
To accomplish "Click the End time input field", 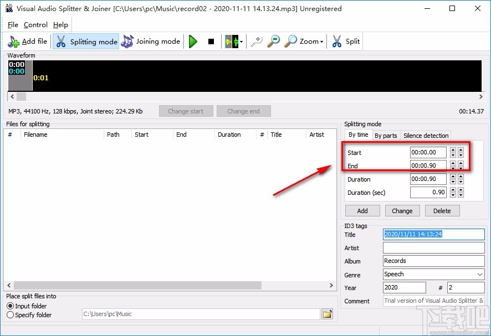I will 428,166.
